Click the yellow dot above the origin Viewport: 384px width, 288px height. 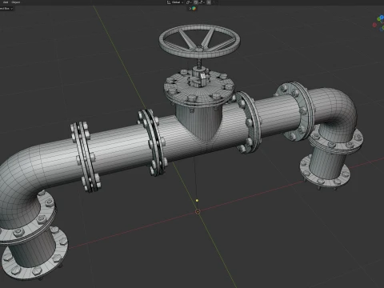197,200
